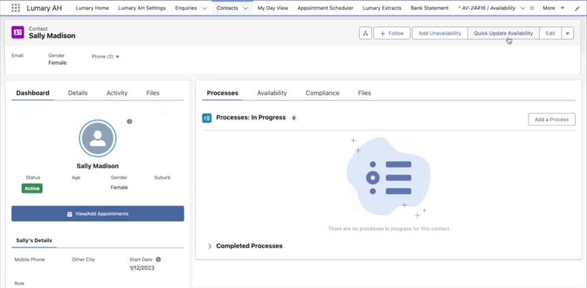Open more actions dropdown next to Edit
The height and width of the screenshot is (288, 587).
(x=568, y=33)
